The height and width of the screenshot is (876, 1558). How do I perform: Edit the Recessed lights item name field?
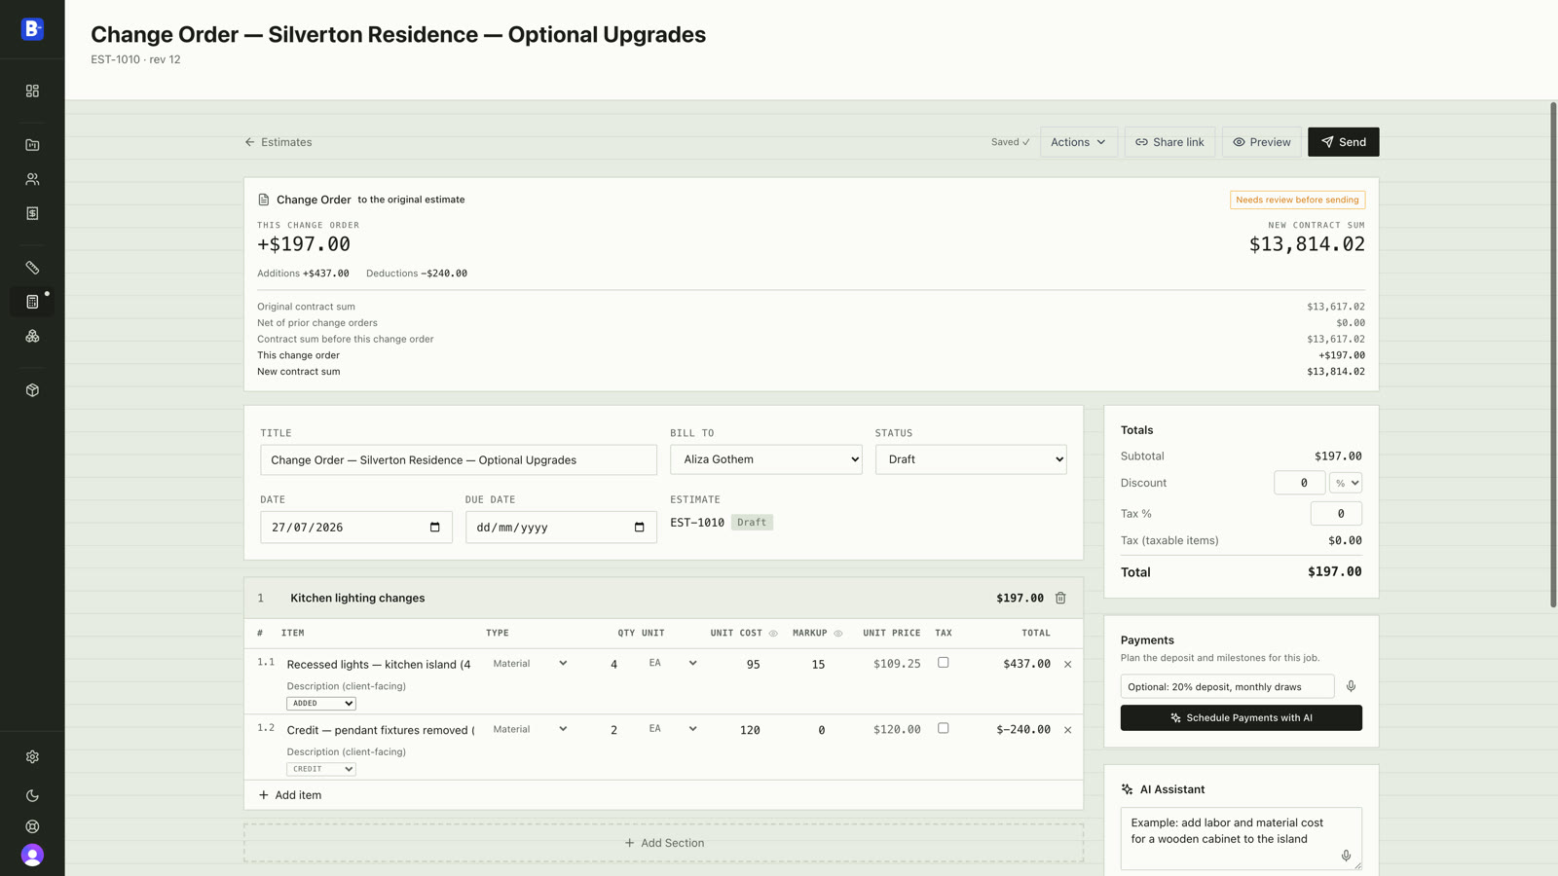[380, 665]
